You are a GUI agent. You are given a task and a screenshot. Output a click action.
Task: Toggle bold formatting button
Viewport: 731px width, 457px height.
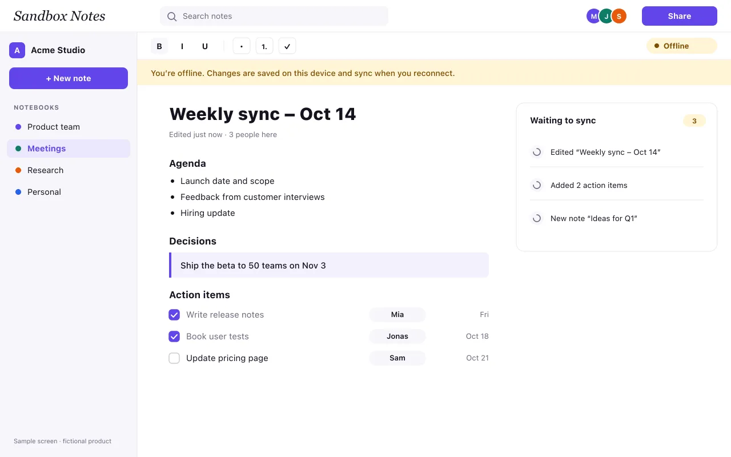coord(159,46)
